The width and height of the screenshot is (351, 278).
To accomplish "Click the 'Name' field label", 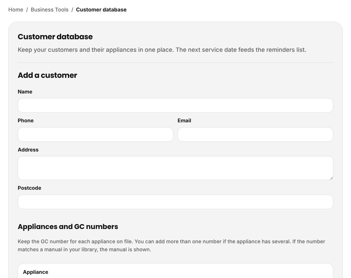I will pyautogui.click(x=25, y=91).
